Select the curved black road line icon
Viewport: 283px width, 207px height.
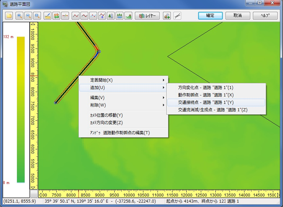tap(84, 16)
